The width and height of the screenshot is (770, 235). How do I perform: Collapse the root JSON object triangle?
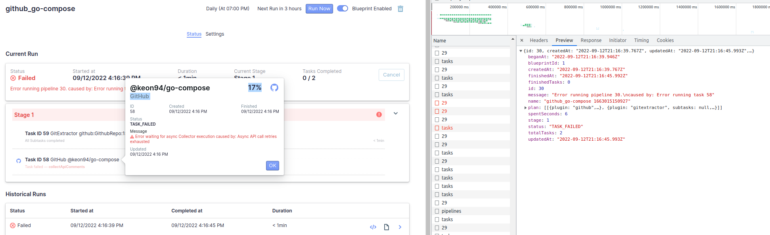(521, 51)
